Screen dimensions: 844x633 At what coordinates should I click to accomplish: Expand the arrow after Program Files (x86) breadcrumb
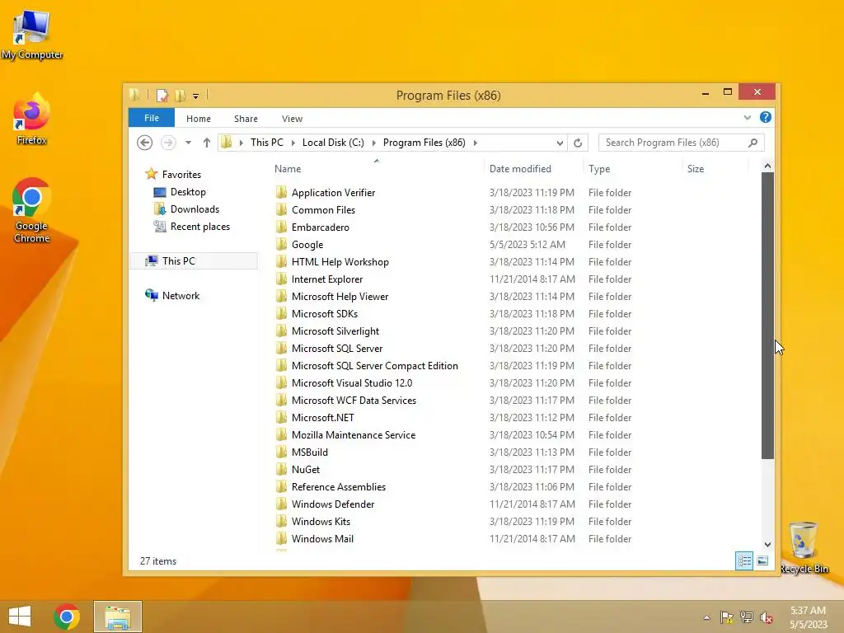coord(475,143)
